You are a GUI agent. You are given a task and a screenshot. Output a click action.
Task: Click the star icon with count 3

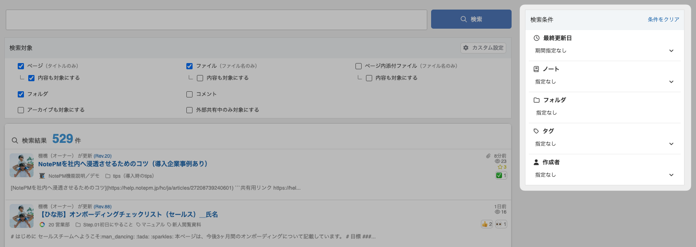500,167
